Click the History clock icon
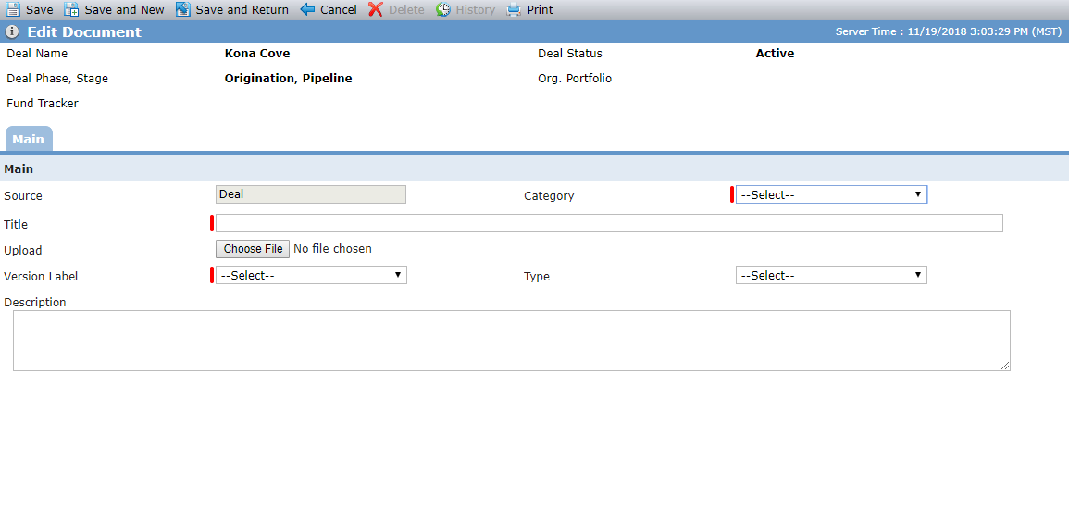 (x=443, y=9)
